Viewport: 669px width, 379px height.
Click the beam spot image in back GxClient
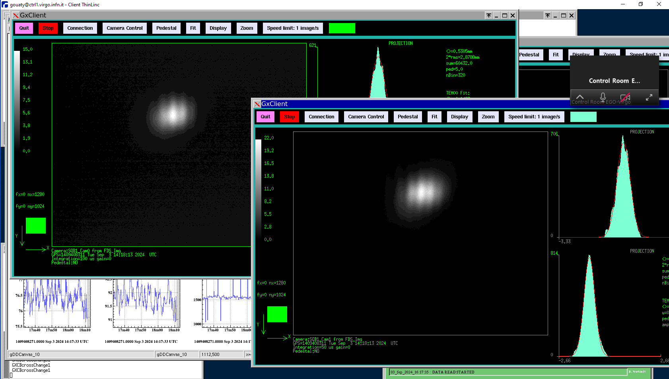tap(173, 115)
